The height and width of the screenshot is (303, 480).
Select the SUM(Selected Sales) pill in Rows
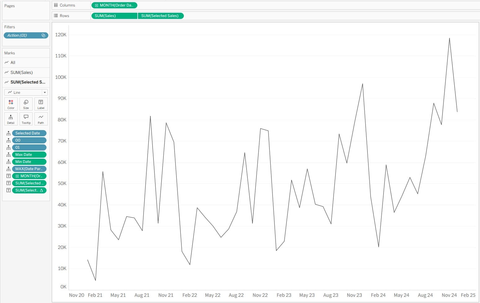[160, 16]
